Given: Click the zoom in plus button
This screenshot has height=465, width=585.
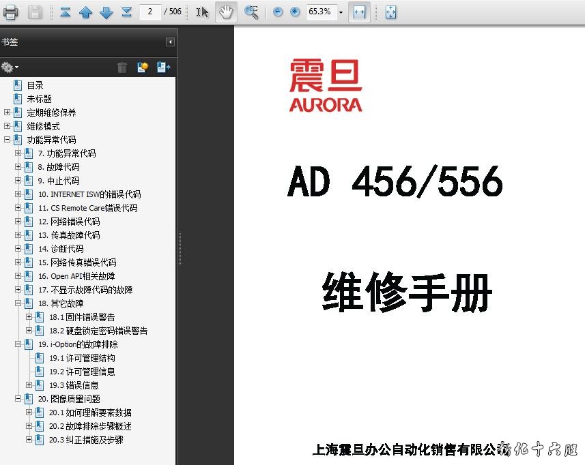Looking at the screenshot, I should tap(295, 12).
